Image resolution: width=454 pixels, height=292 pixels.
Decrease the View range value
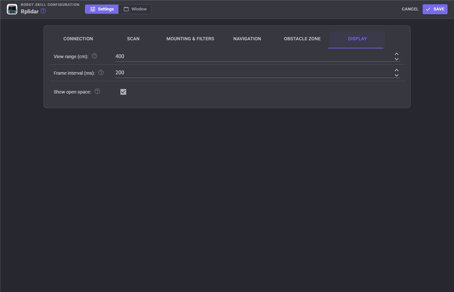(396, 59)
